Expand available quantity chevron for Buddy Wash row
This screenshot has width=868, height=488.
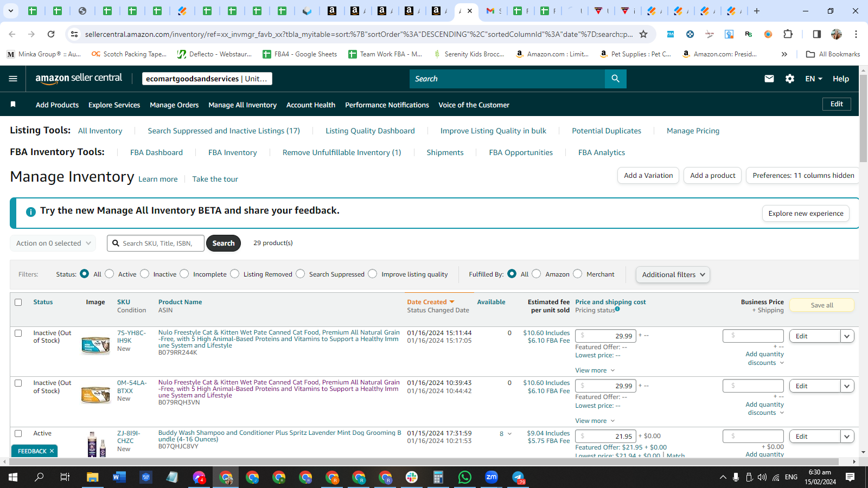point(509,434)
